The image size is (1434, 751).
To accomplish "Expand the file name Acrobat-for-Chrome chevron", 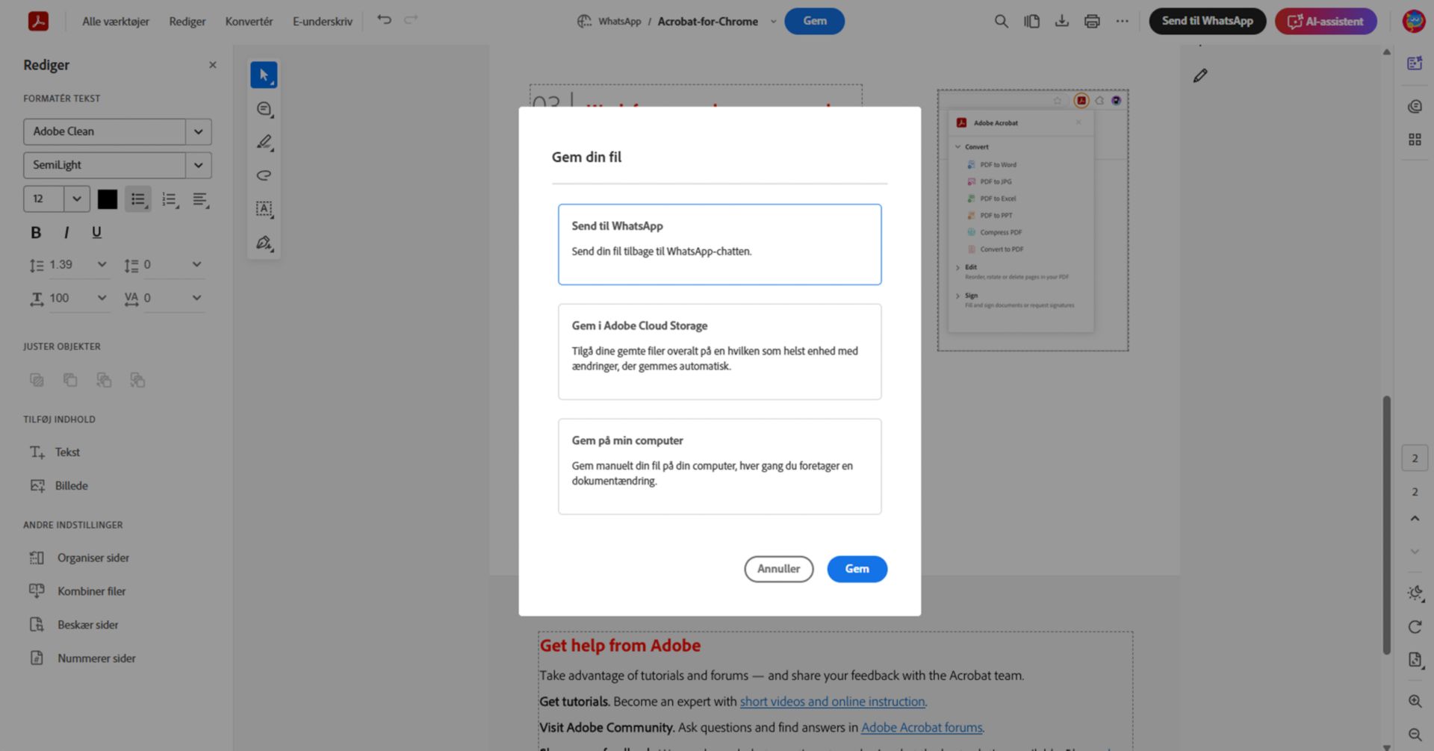I will 773,21.
